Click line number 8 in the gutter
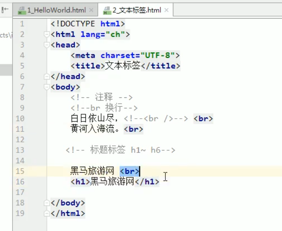Image resolution: width=282 pixels, height=231 pixels. (22, 97)
